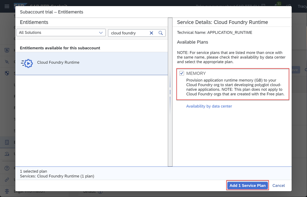This screenshot has height=197, width=307.
Task: Click Entitlements available for this subaccount label
Action: click(60, 48)
